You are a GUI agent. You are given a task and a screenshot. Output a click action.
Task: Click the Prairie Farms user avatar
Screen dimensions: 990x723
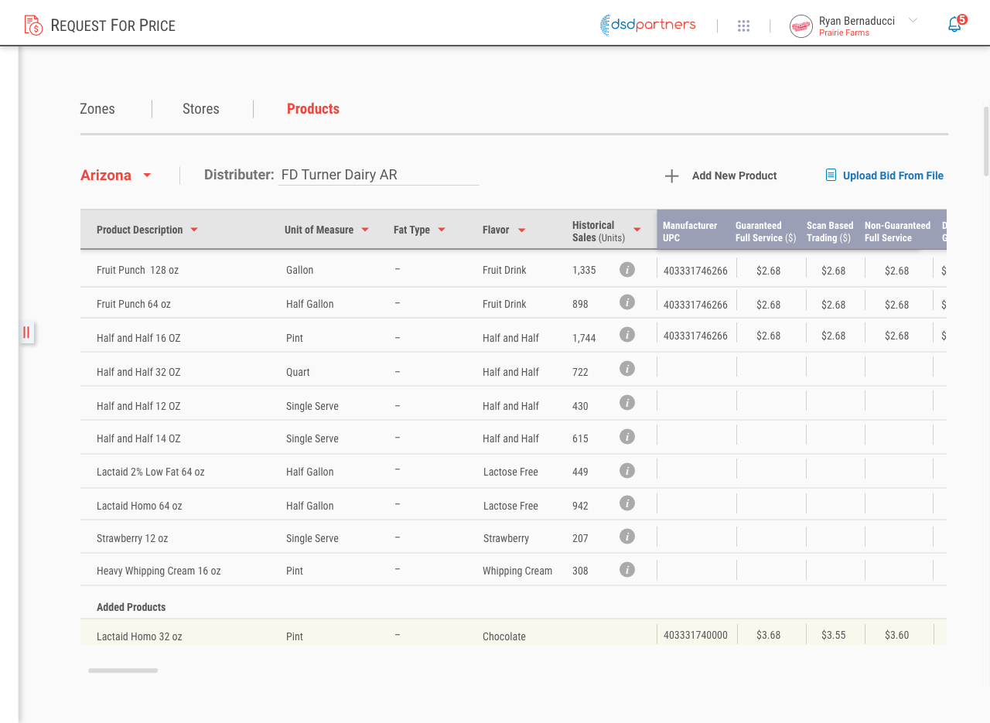coord(801,26)
